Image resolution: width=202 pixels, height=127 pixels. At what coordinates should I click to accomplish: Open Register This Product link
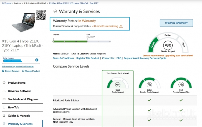point(88,58)
